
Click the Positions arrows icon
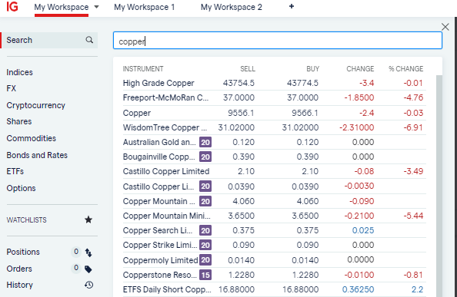(88, 252)
